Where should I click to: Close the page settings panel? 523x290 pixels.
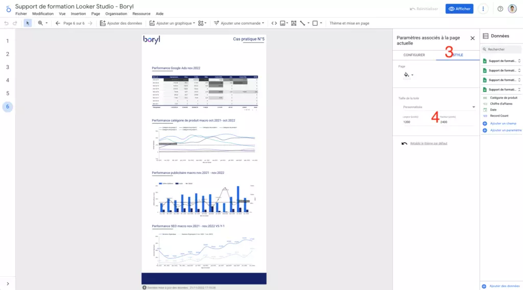click(472, 38)
